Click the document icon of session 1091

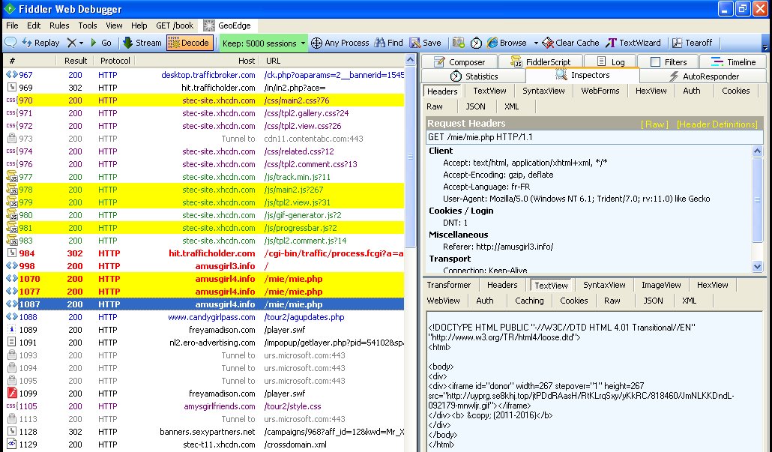tap(12, 343)
